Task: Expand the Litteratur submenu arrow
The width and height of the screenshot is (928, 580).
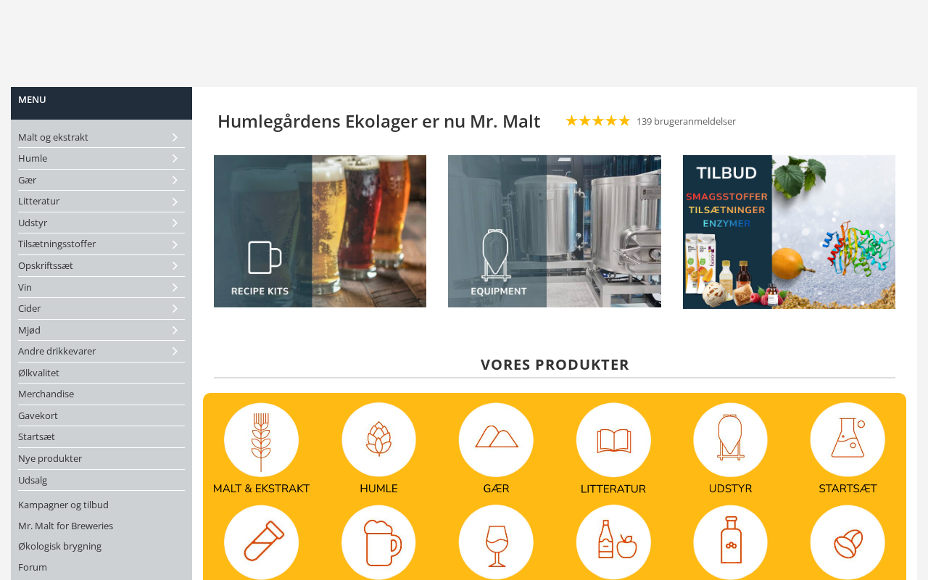Action: click(x=175, y=201)
